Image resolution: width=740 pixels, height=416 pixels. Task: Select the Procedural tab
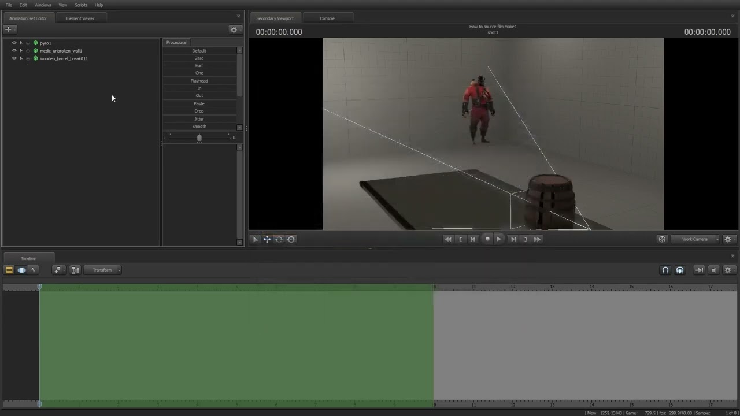(x=176, y=42)
